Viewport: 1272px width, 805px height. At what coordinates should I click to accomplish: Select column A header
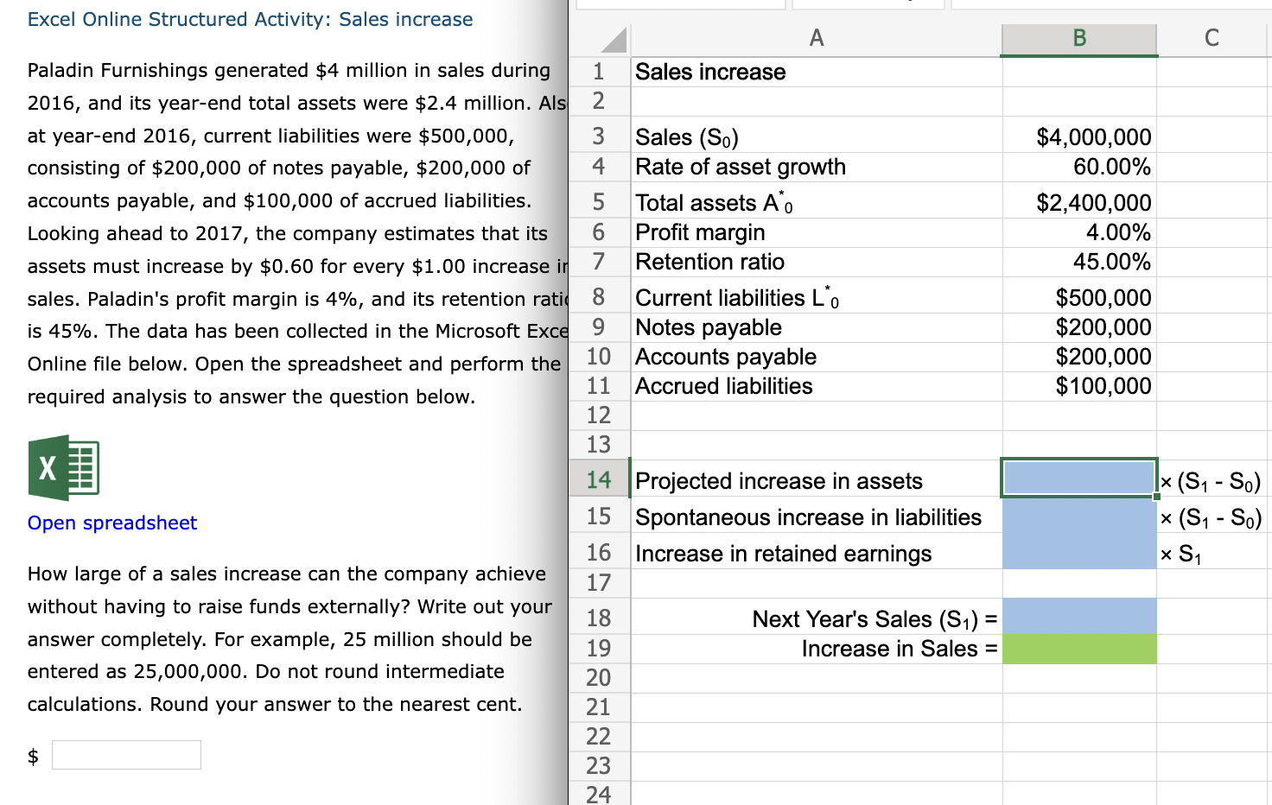point(817,38)
